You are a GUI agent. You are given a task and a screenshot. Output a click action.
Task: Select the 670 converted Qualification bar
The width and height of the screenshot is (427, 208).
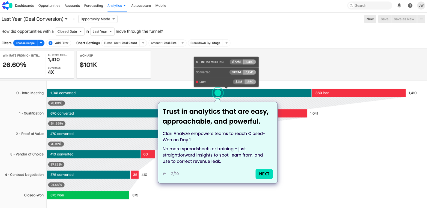[102, 113]
